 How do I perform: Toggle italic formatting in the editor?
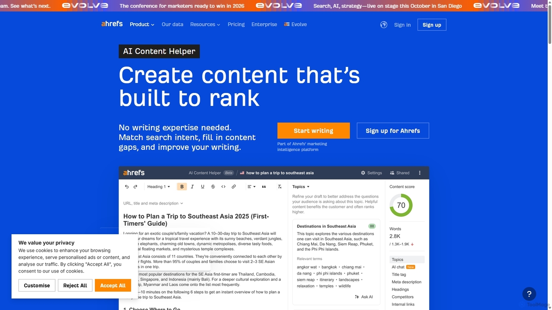coord(192,186)
